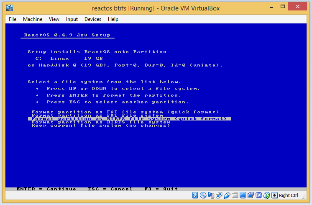Open the Input menu
The height and width of the screenshot is (205, 312).
72,19
